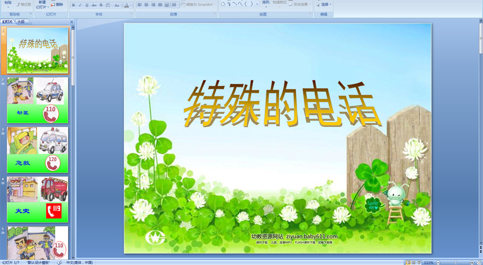Open the 绘图 drawing dialog launcher
Screen dimensions: 483x265
(x=310, y=14)
